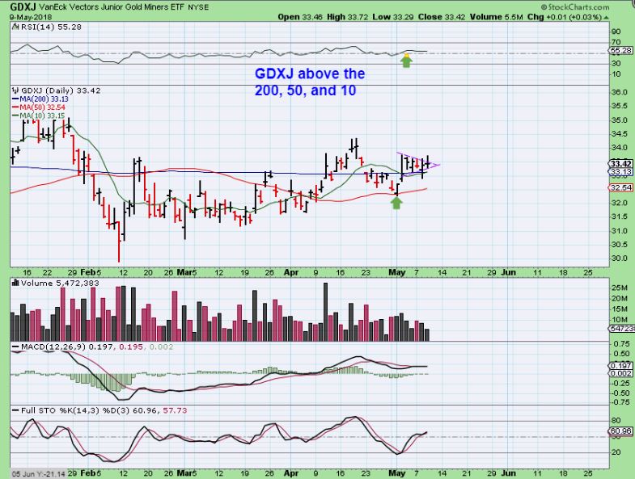Image resolution: width=635 pixels, height=479 pixels.
Task: Click the Chg +0.01 (+0.03%) value
Action: (565, 17)
